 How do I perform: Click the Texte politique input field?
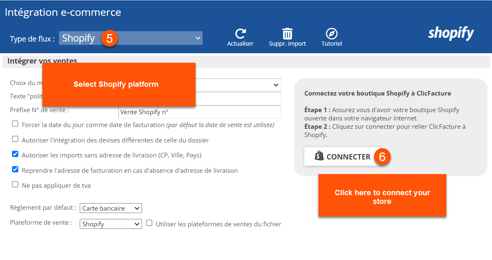click(x=238, y=98)
